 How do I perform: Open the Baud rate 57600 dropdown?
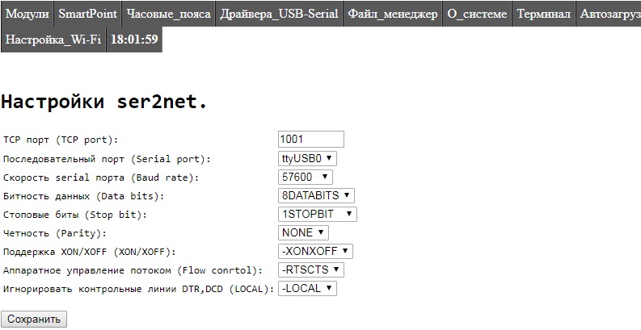(305, 177)
